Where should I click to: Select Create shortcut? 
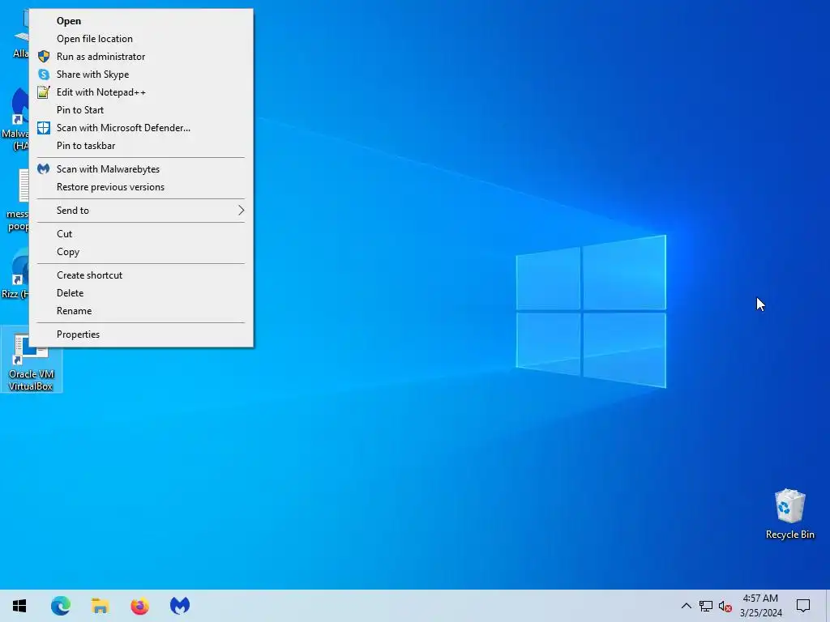coord(141,275)
